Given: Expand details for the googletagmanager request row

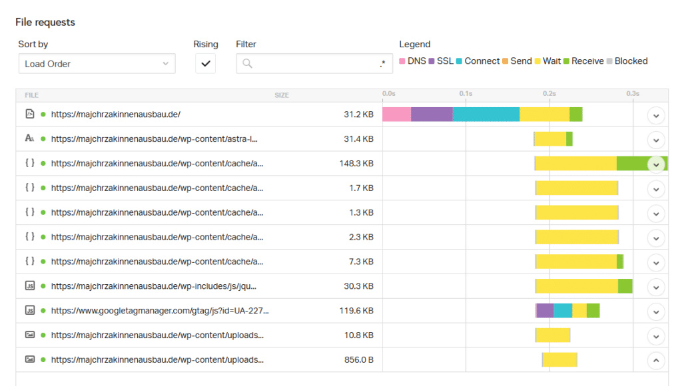Looking at the screenshot, I should click(x=656, y=311).
